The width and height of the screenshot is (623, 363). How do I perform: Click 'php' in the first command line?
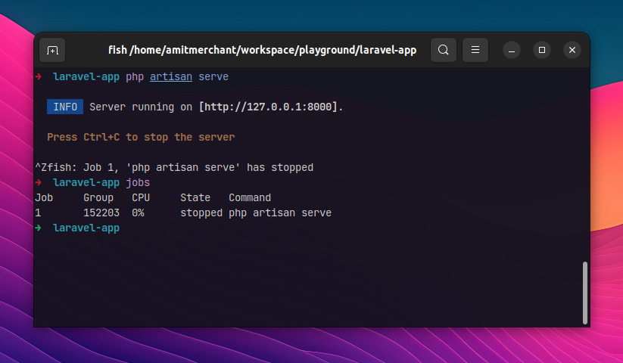135,76
